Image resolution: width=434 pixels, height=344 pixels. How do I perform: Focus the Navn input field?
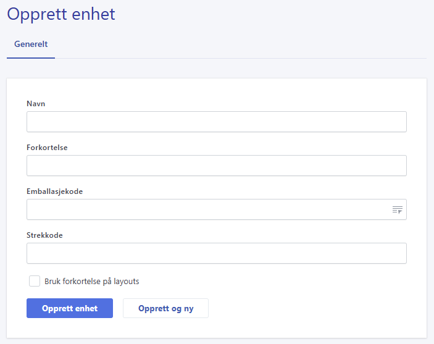click(x=217, y=122)
